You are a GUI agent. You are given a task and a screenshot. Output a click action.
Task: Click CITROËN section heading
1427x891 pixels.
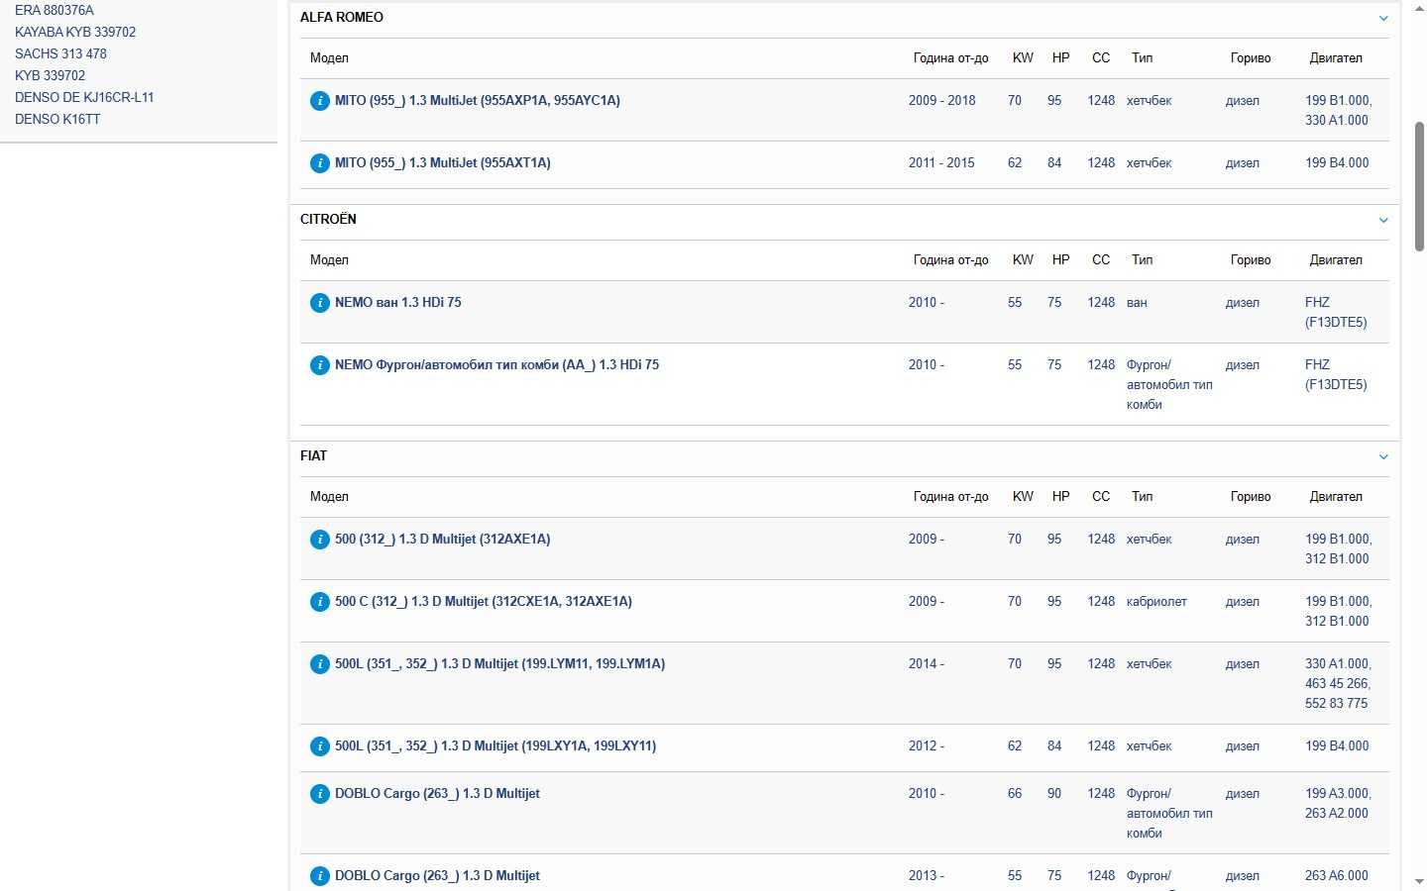tap(328, 219)
